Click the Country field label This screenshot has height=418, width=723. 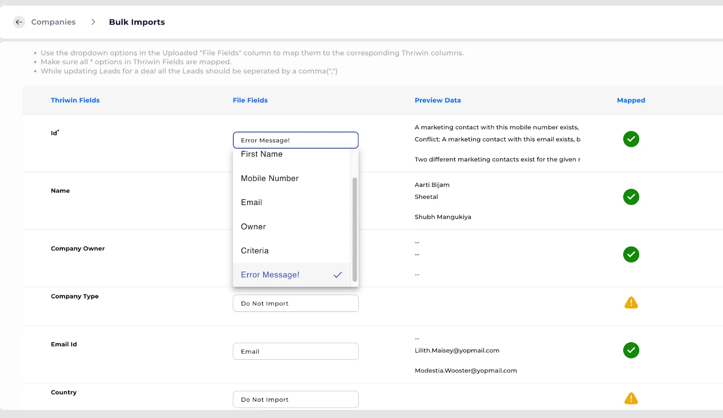[64, 392]
